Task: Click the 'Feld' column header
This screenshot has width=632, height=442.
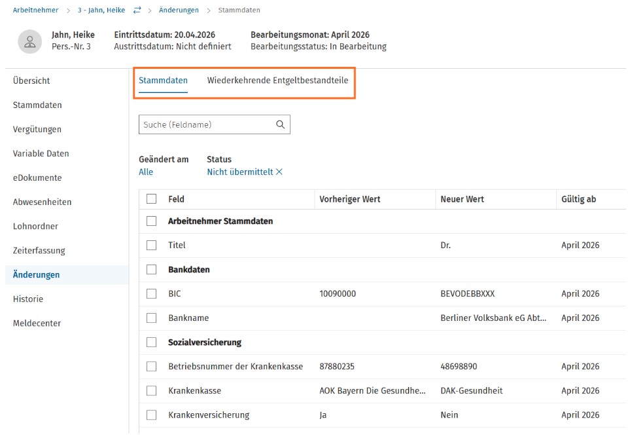Action: point(177,199)
